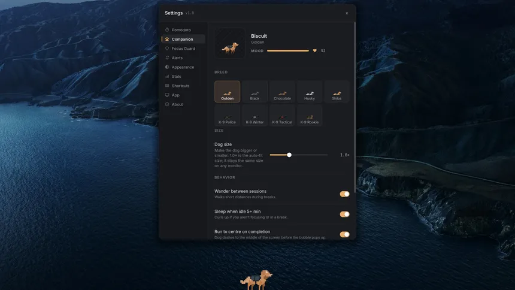Choose the Shiba breed tile
The height and width of the screenshot is (290, 515).
click(337, 92)
